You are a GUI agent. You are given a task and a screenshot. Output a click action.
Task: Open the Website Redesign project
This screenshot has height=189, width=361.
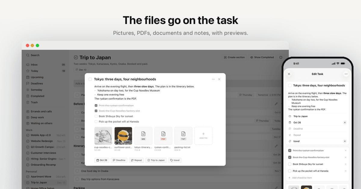(46, 141)
